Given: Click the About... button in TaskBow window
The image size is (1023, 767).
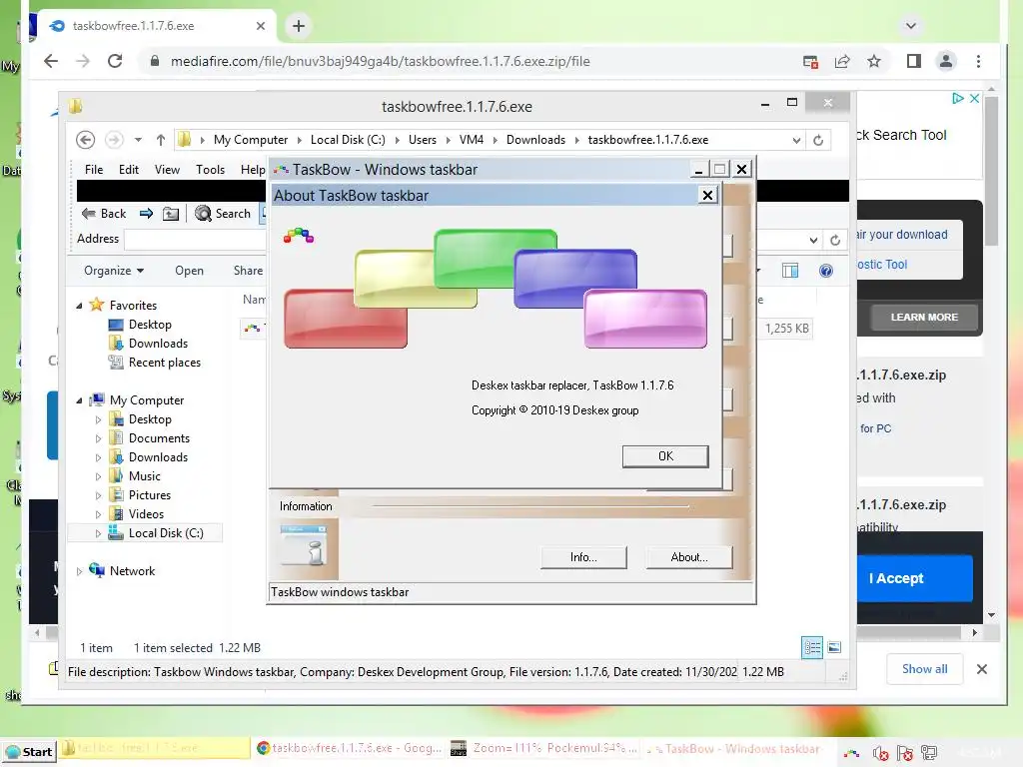Looking at the screenshot, I should 689,557.
